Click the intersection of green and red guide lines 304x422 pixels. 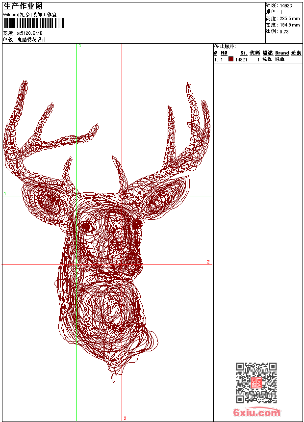(77, 264)
